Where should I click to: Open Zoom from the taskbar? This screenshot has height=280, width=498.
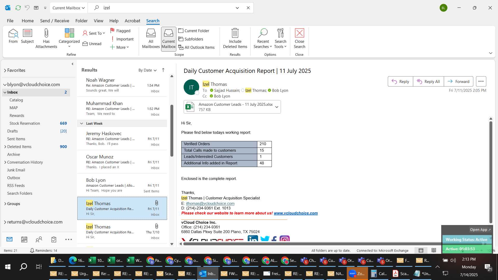click(357, 274)
